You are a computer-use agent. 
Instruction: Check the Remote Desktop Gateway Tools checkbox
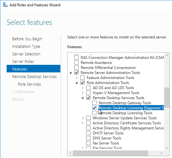click(94, 103)
